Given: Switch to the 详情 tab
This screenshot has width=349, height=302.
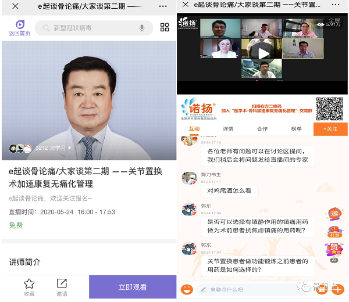Looking at the screenshot, I should click(x=228, y=128).
